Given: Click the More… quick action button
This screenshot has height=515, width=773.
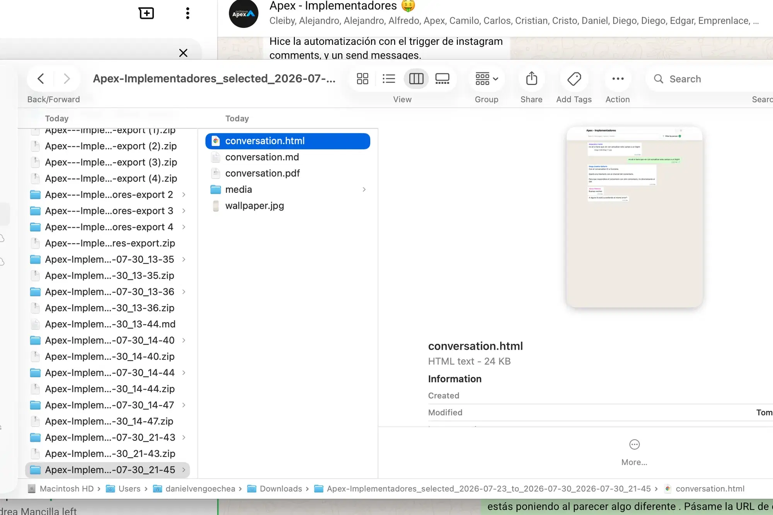Looking at the screenshot, I should pos(634,452).
